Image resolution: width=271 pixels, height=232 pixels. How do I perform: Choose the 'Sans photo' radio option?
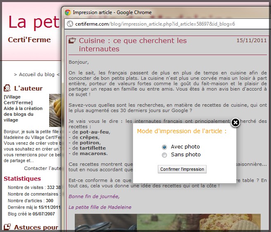164,155
